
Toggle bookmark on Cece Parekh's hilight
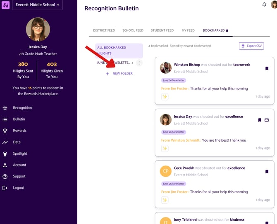[267, 172]
